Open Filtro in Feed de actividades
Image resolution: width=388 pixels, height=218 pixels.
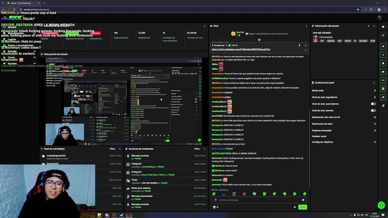point(112,149)
